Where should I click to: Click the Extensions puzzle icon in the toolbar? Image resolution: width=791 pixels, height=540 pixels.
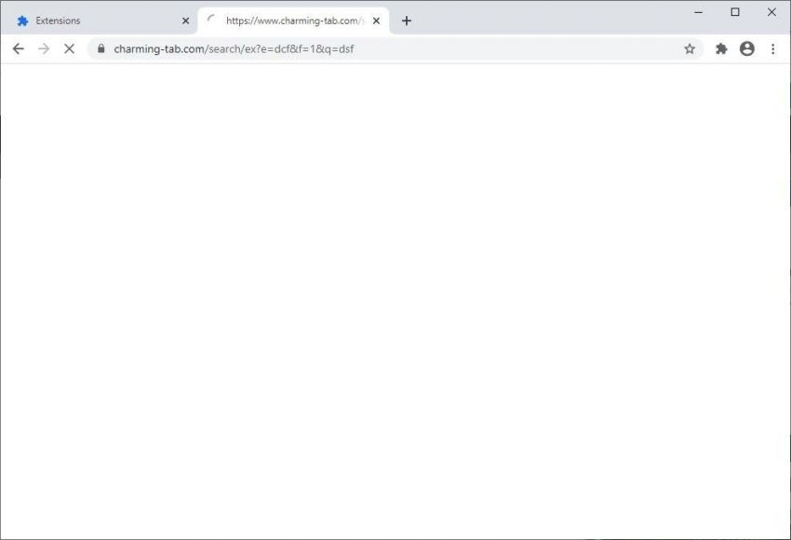pyautogui.click(x=721, y=48)
